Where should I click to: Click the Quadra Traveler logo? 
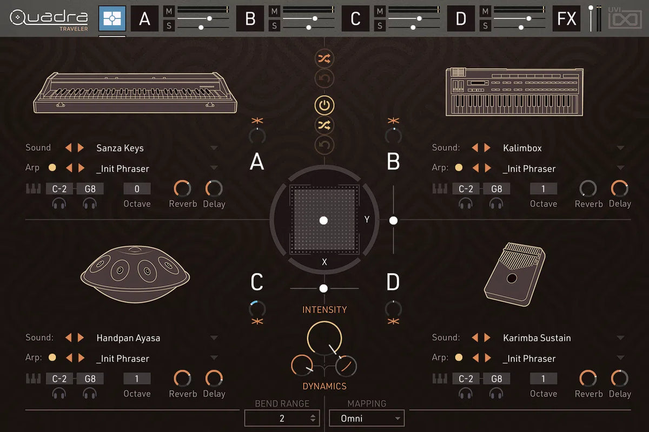tap(50, 19)
